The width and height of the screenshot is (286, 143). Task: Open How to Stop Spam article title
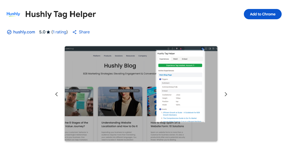pos(167,125)
